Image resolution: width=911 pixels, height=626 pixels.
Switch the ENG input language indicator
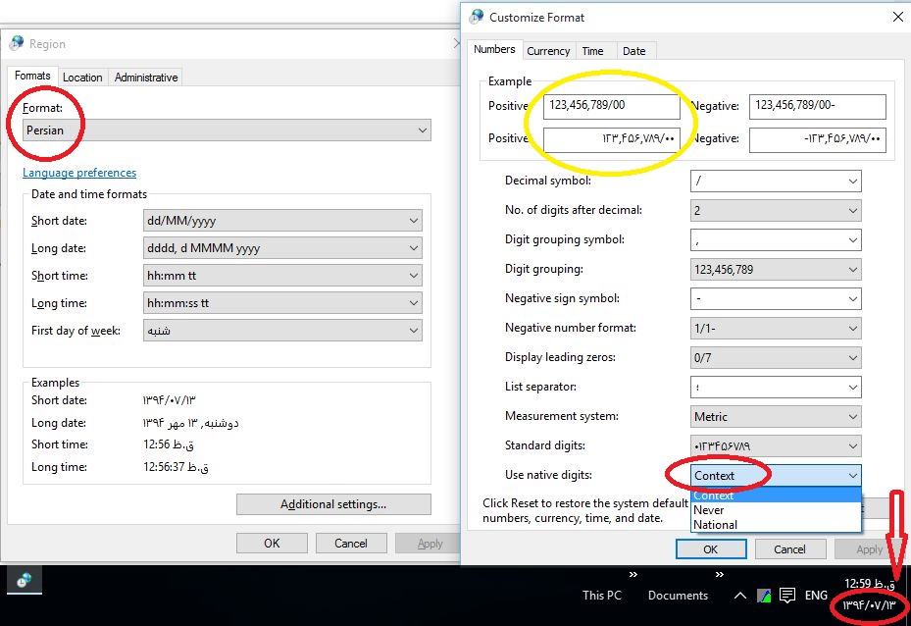pos(816,596)
